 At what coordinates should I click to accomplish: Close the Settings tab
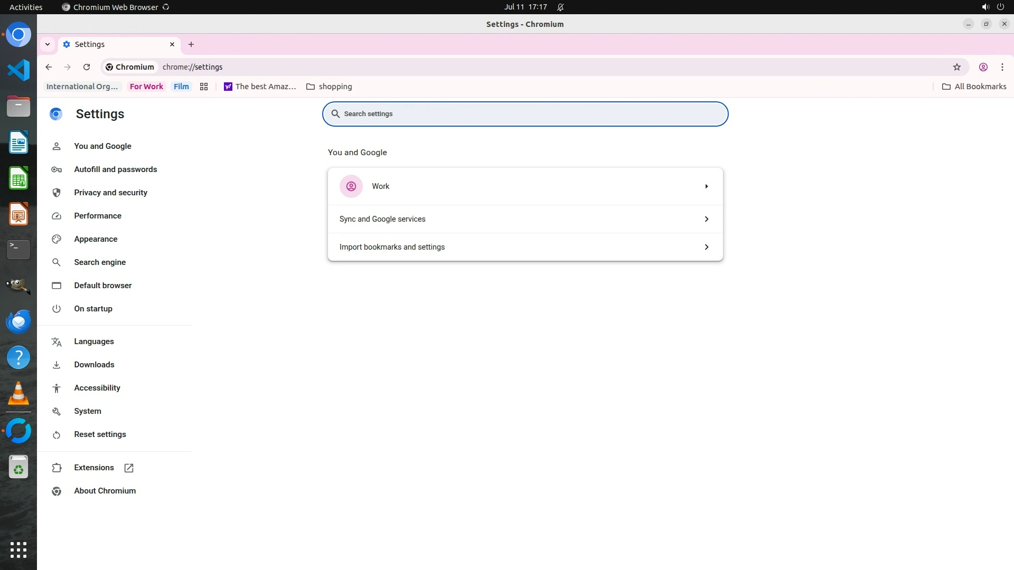point(172,44)
